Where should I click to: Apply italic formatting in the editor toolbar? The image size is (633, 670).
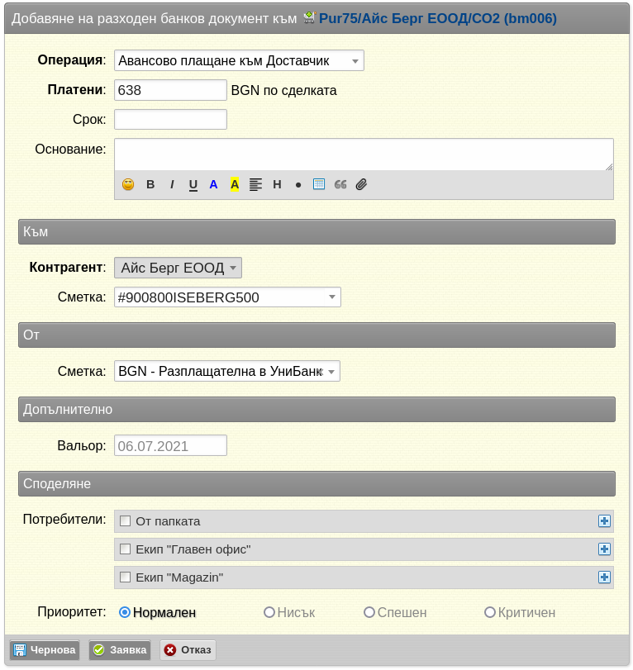coord(172,184)
